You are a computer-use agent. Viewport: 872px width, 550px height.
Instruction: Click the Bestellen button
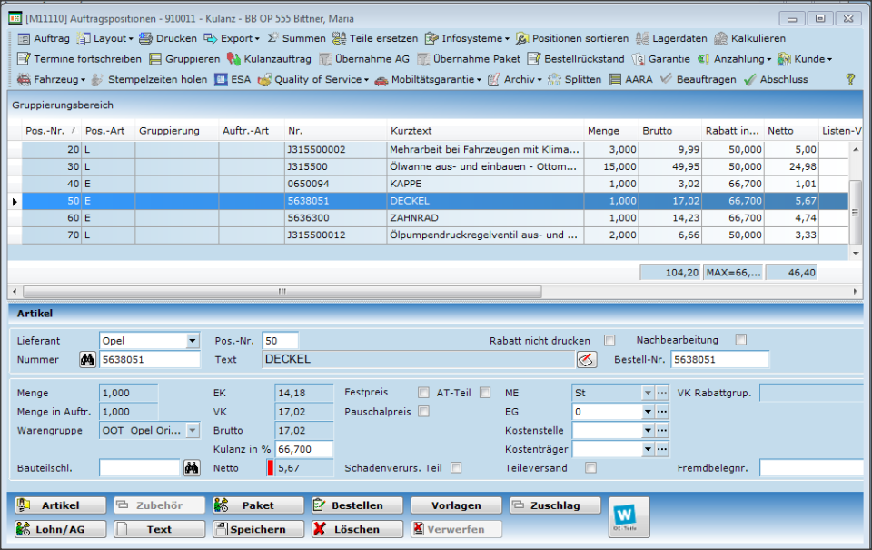(358, 505)
